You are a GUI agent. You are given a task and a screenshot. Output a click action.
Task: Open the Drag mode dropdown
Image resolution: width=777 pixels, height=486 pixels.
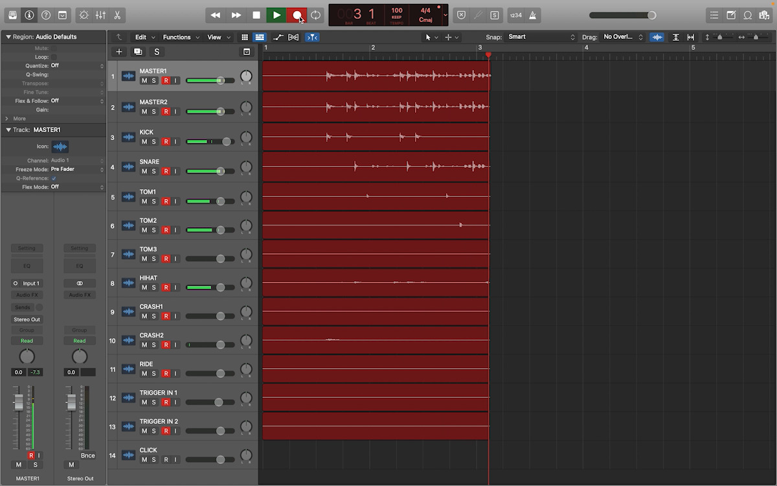pos(622,38)
